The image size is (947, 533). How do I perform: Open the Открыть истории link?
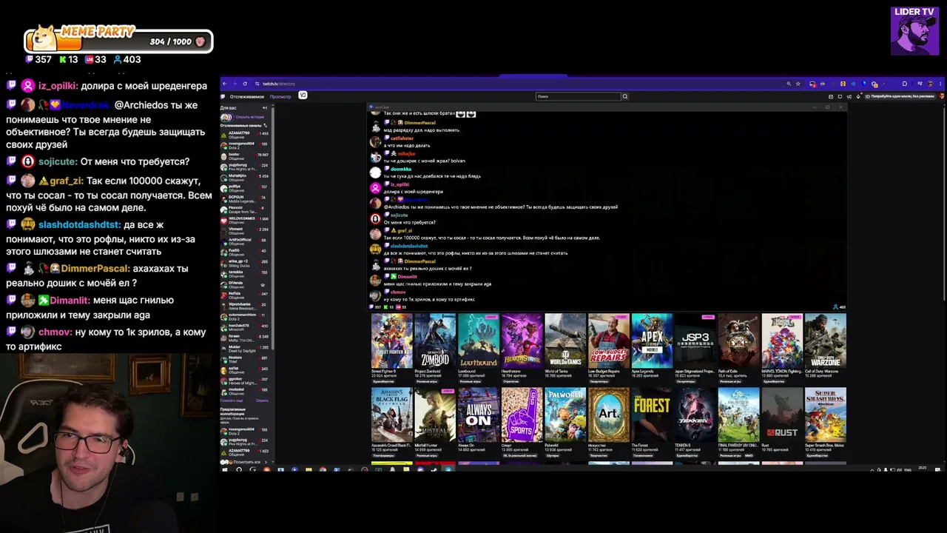[249, 117]
